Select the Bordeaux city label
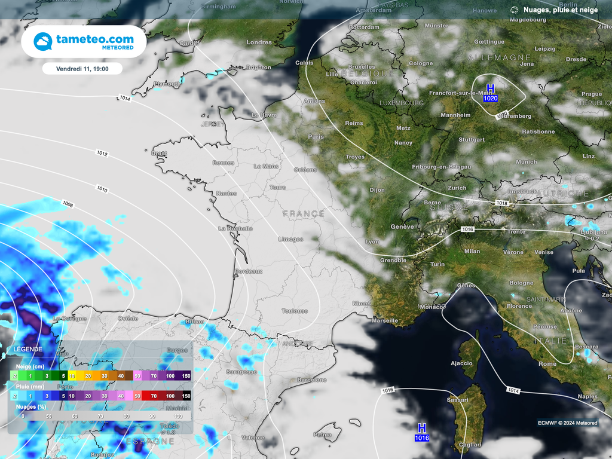The image size is (612, 459). click(x=249, y=271)
